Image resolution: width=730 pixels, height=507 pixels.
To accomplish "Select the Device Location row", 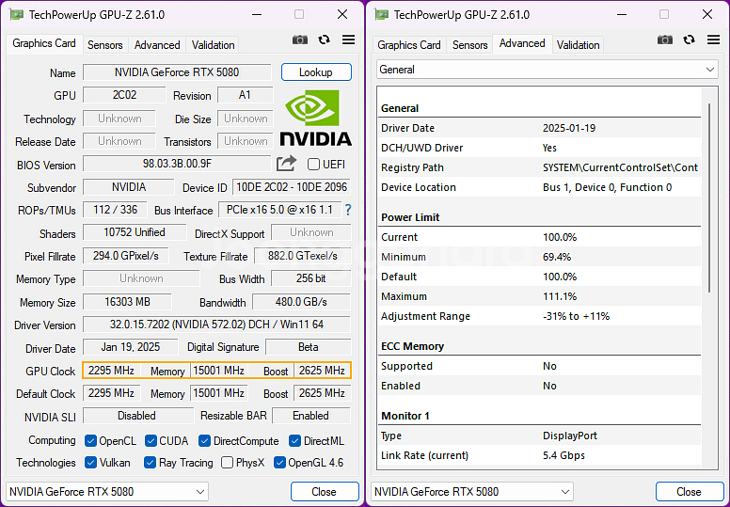I will (x=540, y=187).
